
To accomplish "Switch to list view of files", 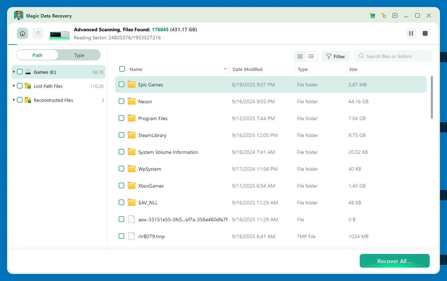I will click(311, 56).
